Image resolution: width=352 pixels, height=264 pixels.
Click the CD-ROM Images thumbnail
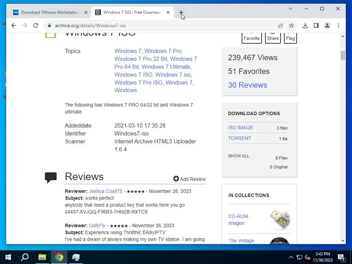pyautogui.click(x=280, y=220)
